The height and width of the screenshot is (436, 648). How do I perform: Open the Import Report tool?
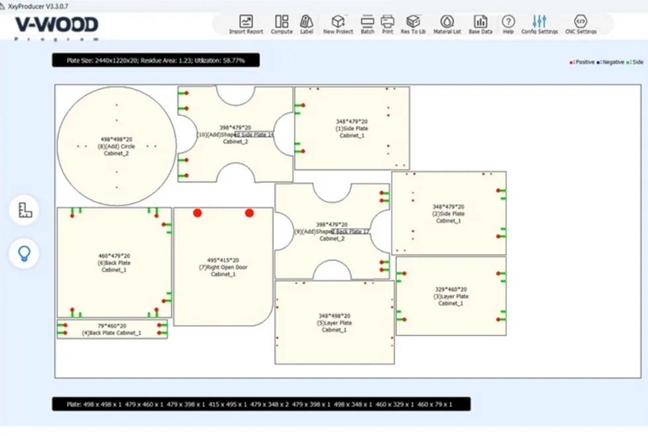[246, 24]
